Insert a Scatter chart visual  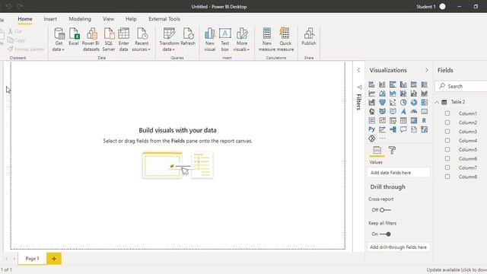[x=393, y=102]
